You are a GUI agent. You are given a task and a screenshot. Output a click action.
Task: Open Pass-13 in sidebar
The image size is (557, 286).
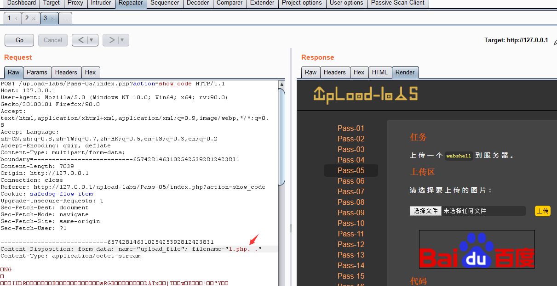tap(351, 255)
